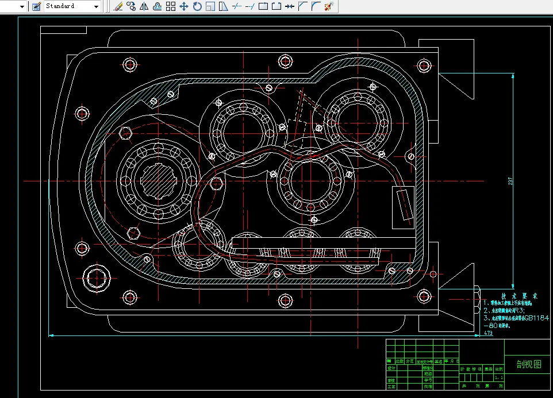Image resolution: width=553 pixels, height=398 pixels.
Task: Choose the Mirror tool
Action: coord(144,6)
